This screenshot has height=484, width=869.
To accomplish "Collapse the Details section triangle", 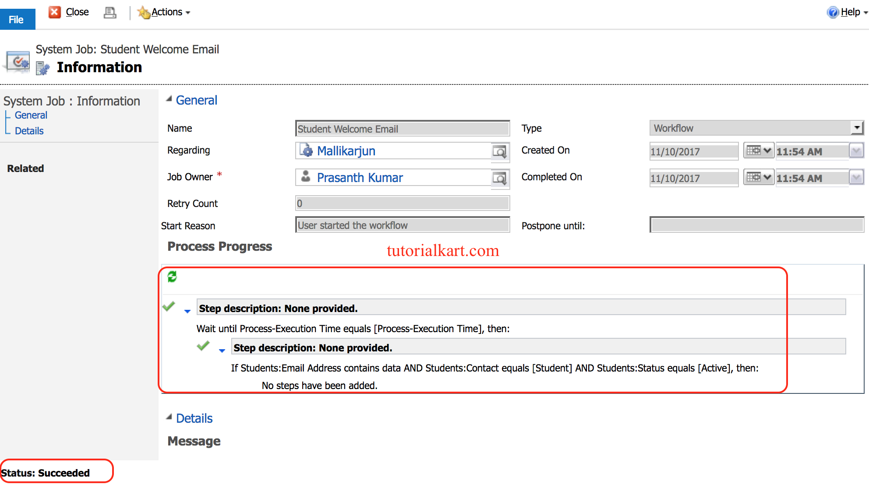I will 169,417.
